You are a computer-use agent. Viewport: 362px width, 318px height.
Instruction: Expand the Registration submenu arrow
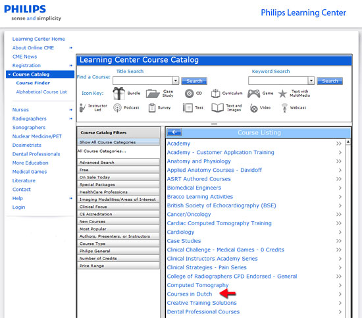pyautogui.click(x=71, y=66)
